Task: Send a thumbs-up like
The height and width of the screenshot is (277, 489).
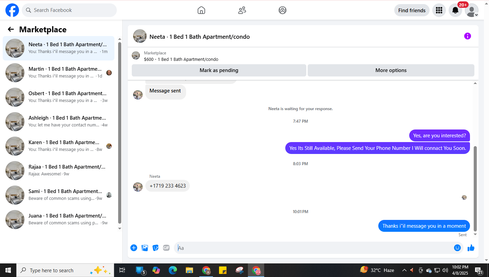Action: tap(471, 248)
